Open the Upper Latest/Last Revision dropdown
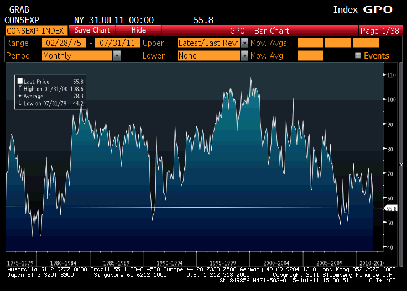This screenshot has height=291, width=407. pyautogui.click(x=244, y=43)
